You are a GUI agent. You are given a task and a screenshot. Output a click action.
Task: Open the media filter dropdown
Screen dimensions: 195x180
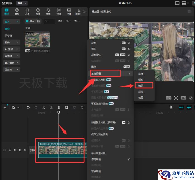(x=77, y=21)
